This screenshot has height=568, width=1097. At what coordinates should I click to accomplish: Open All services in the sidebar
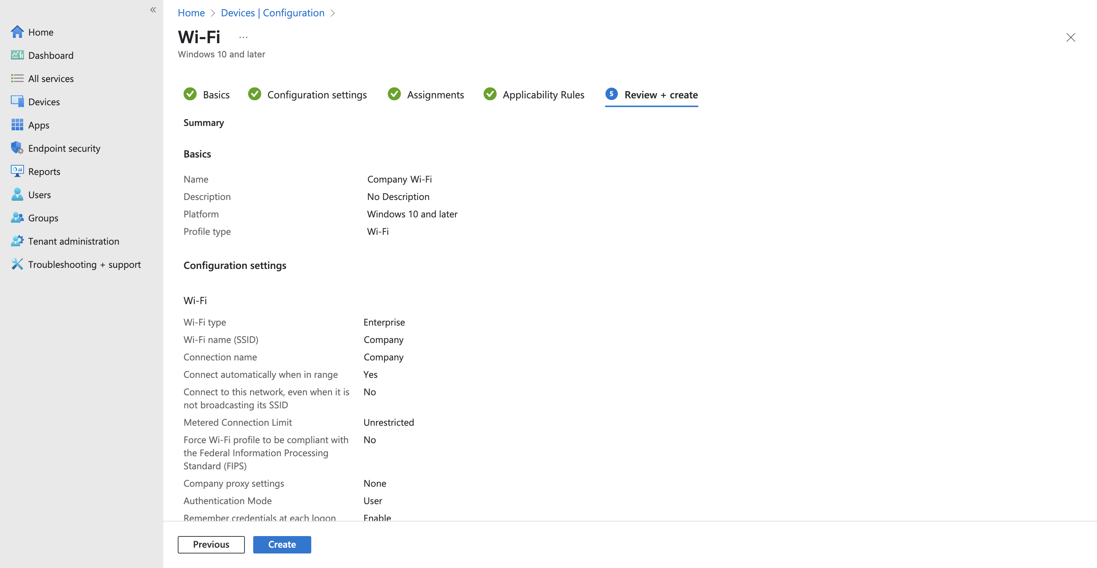click(51, 78)
